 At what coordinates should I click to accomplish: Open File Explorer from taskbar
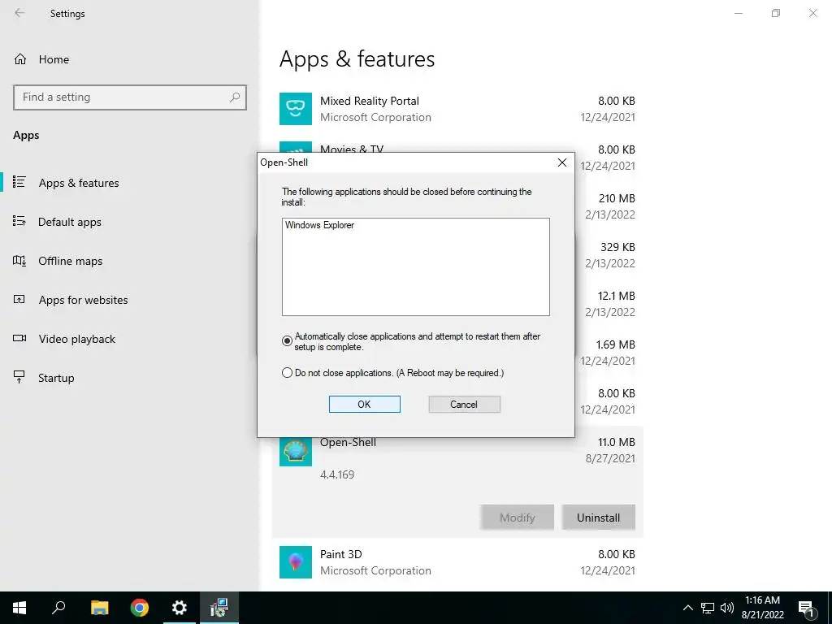pos(99,608)
